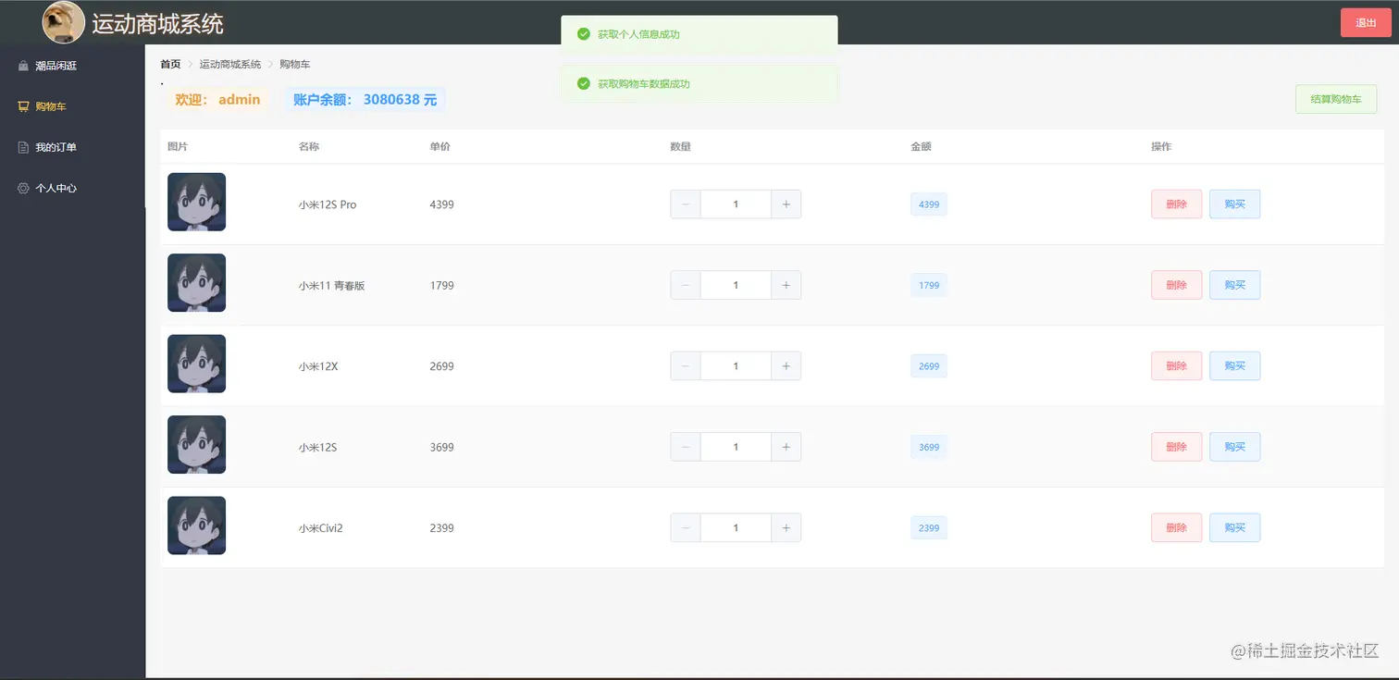Viewport: 1399px width, 680px height.
Task: Click the 小米12X product image
Action: pyautogui.click(x=196, y=364)
